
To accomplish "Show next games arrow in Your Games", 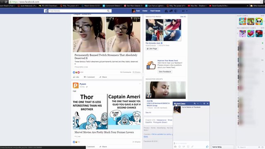I will tap(264, 22).
